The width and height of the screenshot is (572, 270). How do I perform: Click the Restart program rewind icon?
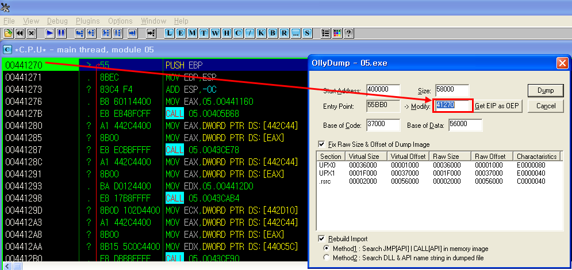(20, 33)
